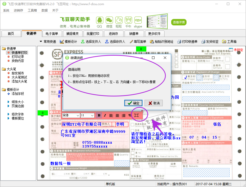The height and width of the screenshot is (187, 246).
Task: Click the fine-tune frame icon
Action: coord(137,115)
